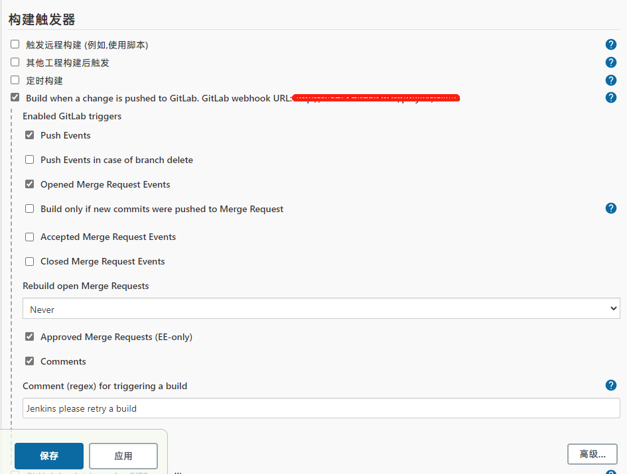Screen dimensions: 627x474
Task: Uncheck Approved Merge Requests (EE-only)
Action: point(30,337)
